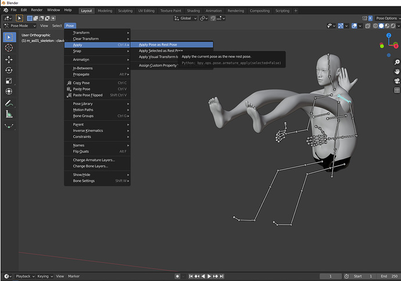This screenshot has height=281, width=401.
Task: Open the Pose Mode dropdown
Action: 20,25
